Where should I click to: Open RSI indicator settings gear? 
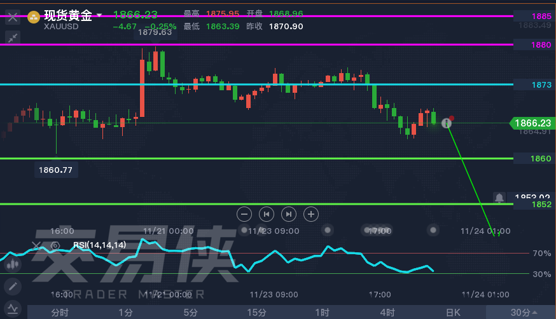[x=55, y=245]
